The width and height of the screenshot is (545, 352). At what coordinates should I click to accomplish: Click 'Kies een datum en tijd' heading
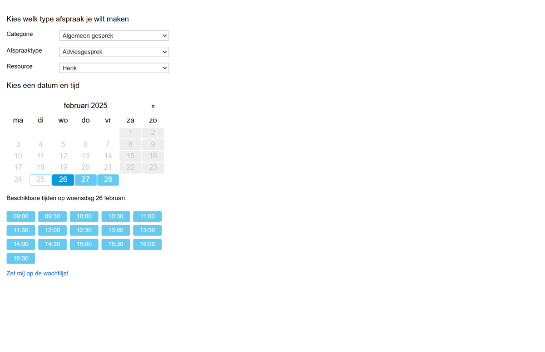[43, 85]
